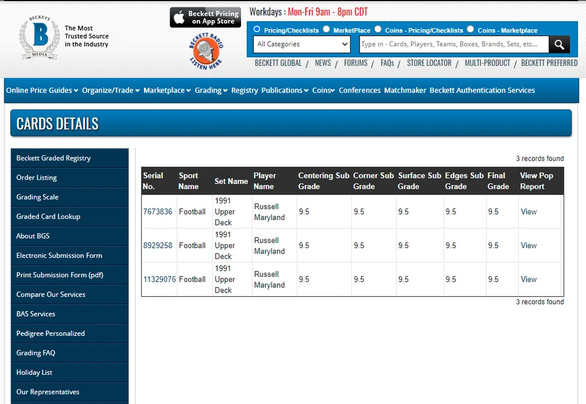Click View pop report for serial 11329076
Viewport: 586px width, 404px height.
(x=529, y=280)
